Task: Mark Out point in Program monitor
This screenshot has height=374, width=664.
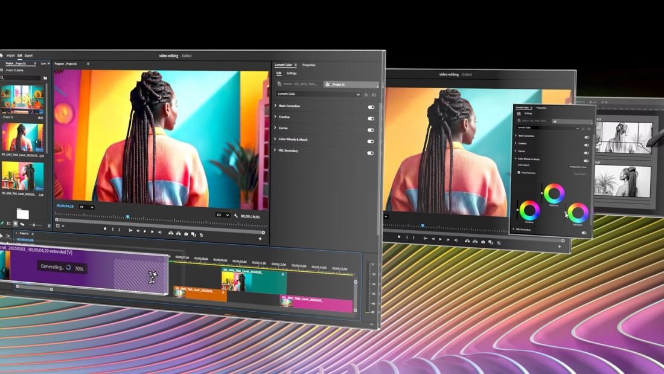Action: [119, 230]
